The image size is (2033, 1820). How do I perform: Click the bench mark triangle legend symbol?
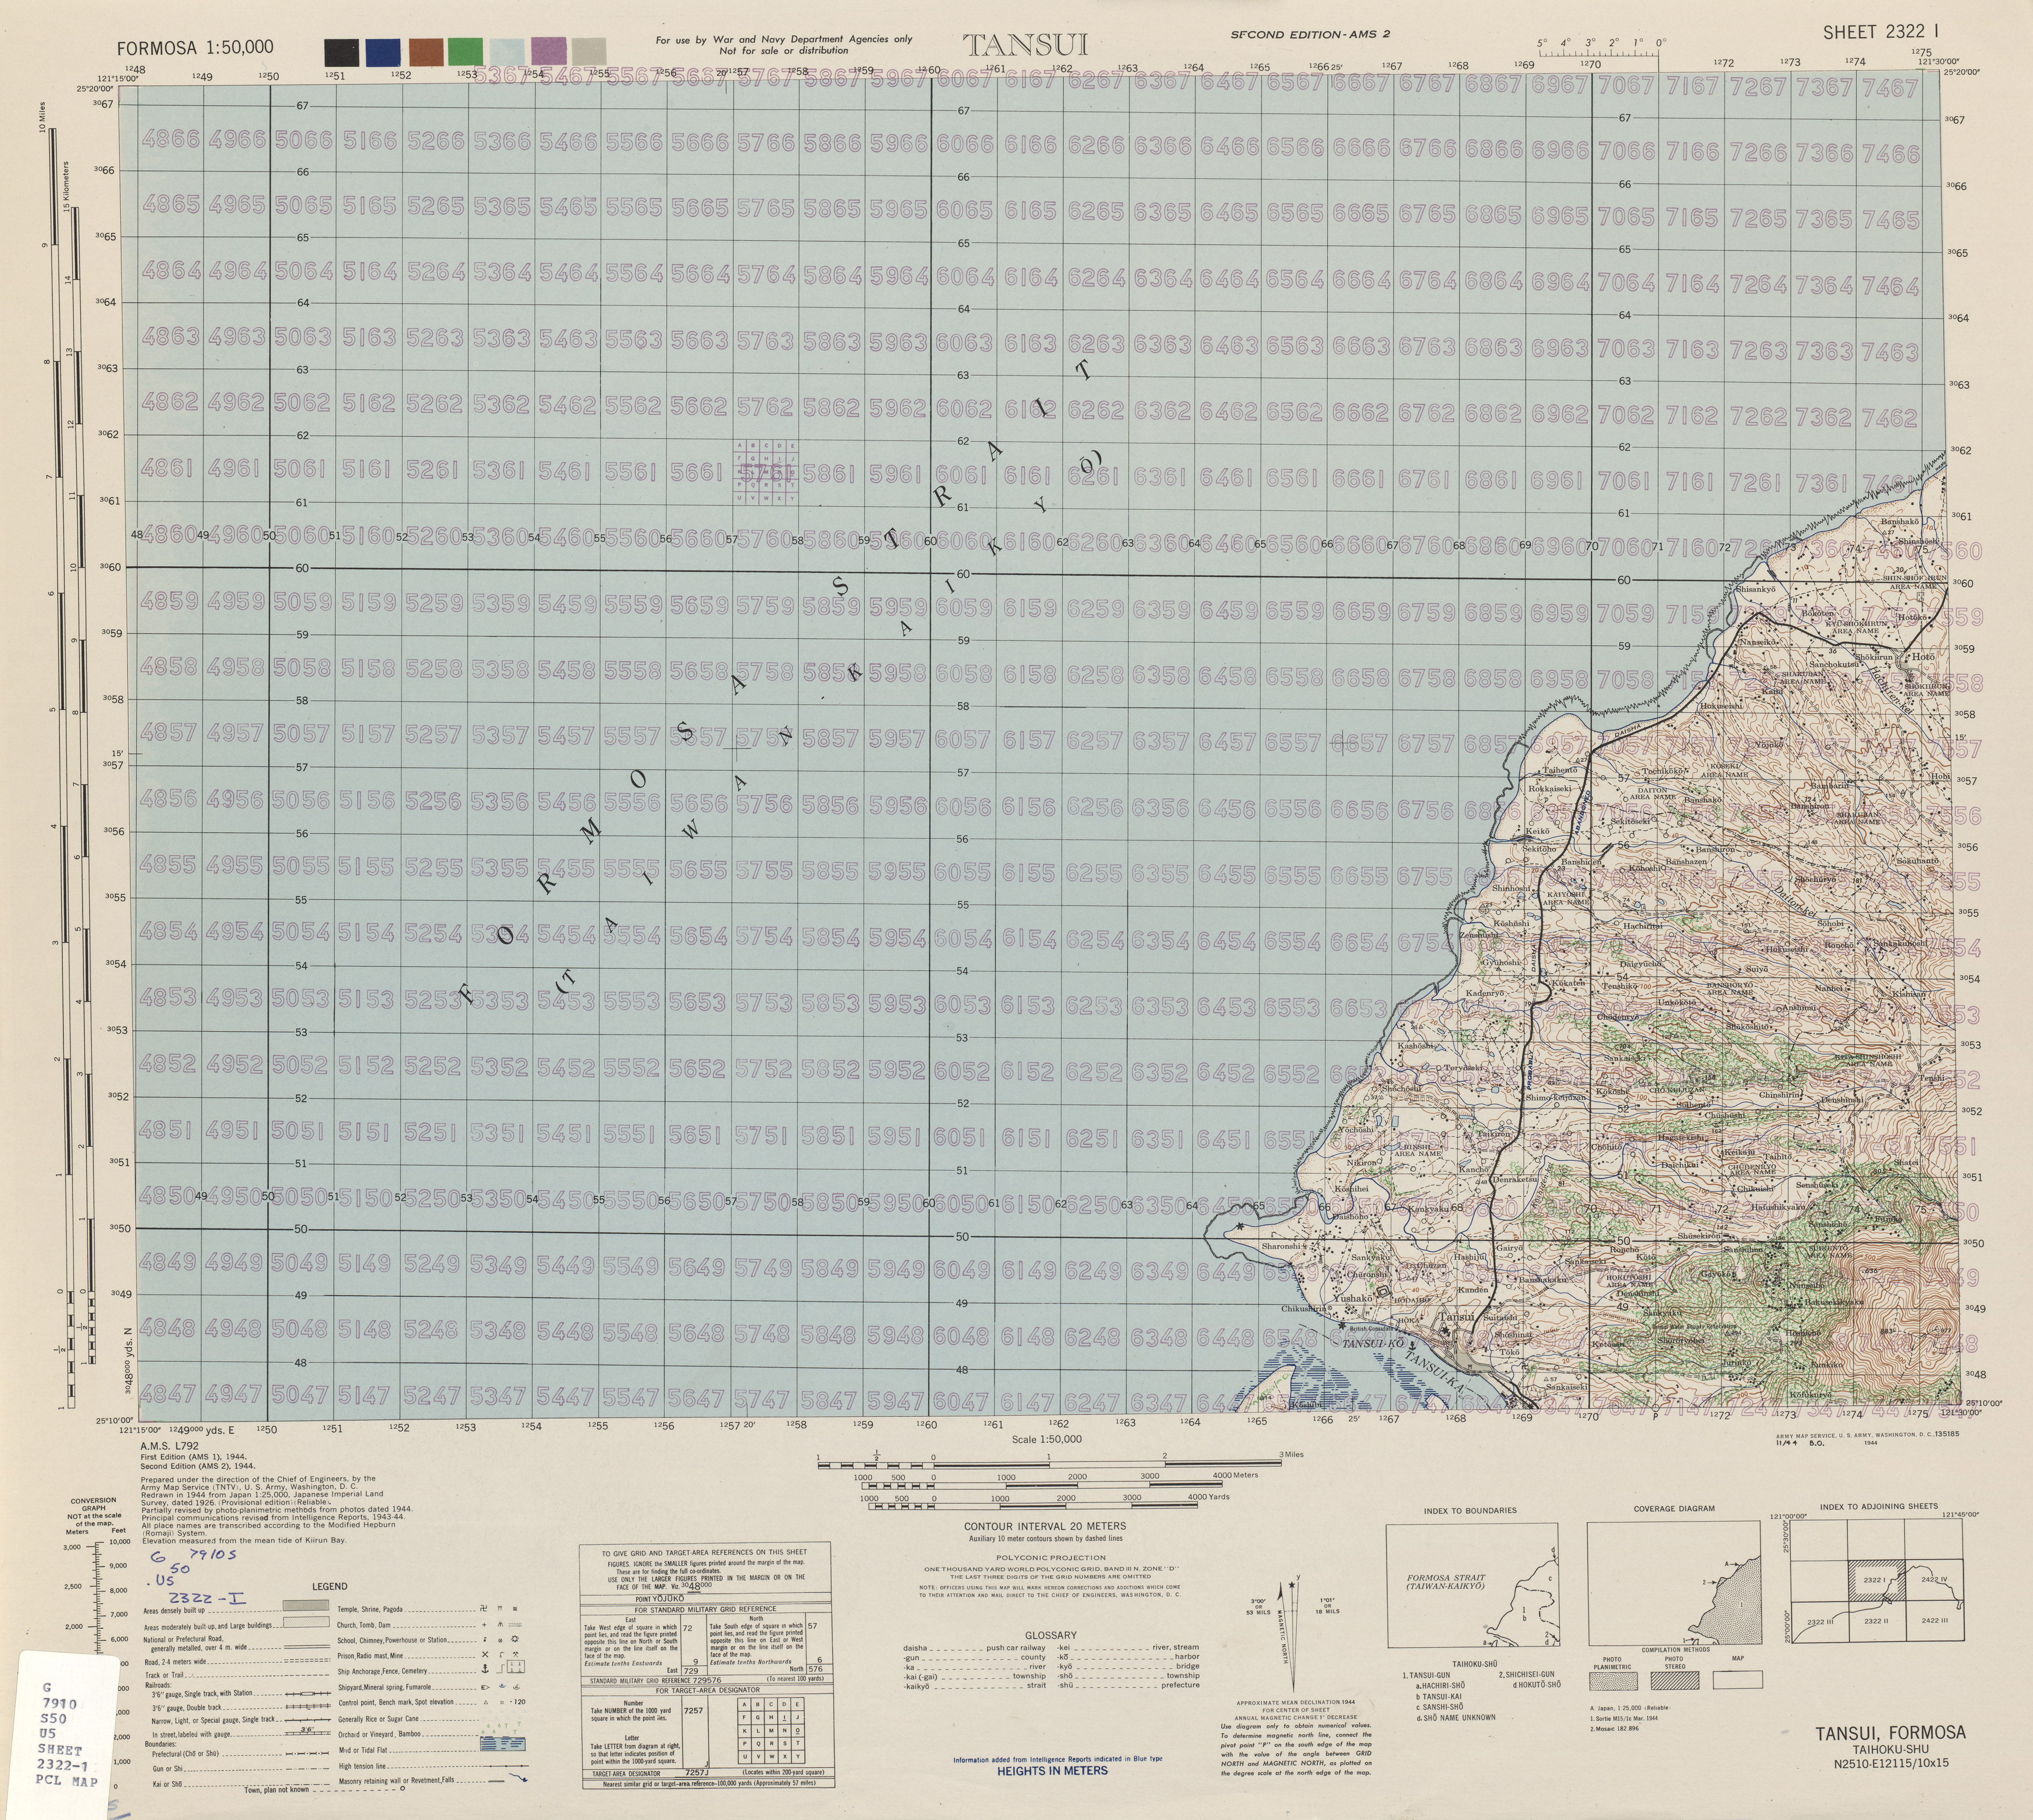pos(486,1703)
